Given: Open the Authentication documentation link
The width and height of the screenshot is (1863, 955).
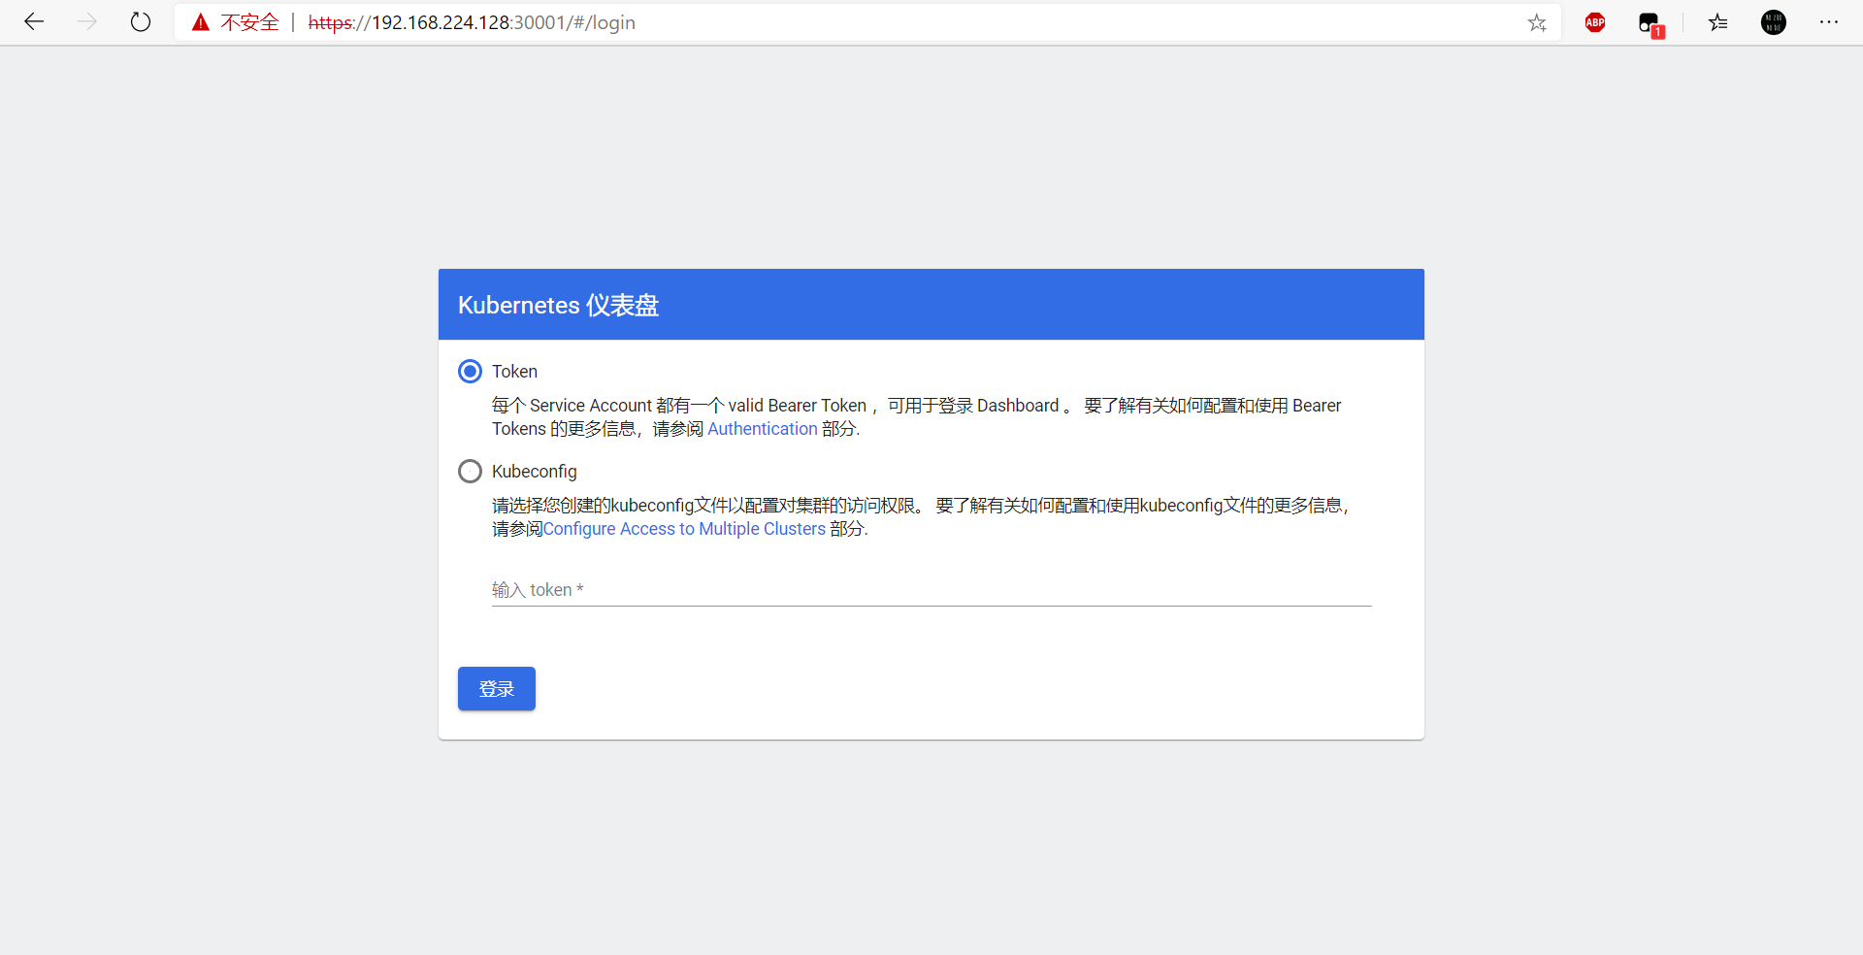Looking at the screenshot, I should coord(762,428).
